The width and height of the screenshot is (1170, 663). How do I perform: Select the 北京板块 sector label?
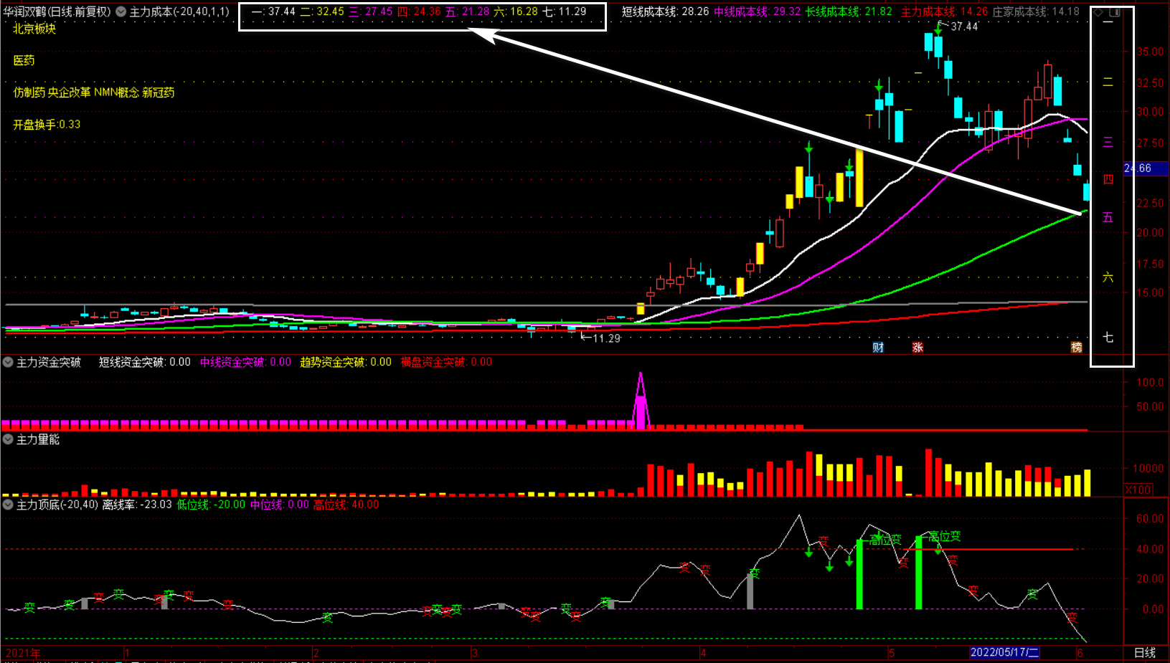pyautogui.click(x=34, y=29)
